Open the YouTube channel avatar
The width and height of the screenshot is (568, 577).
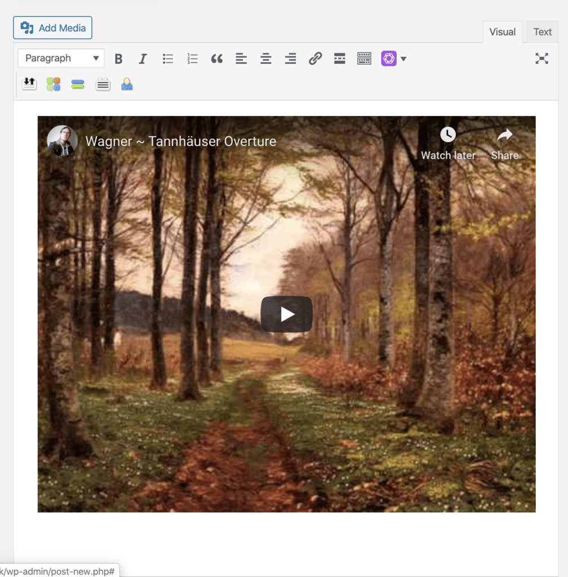pyautogui.click(x=62, y=140)
